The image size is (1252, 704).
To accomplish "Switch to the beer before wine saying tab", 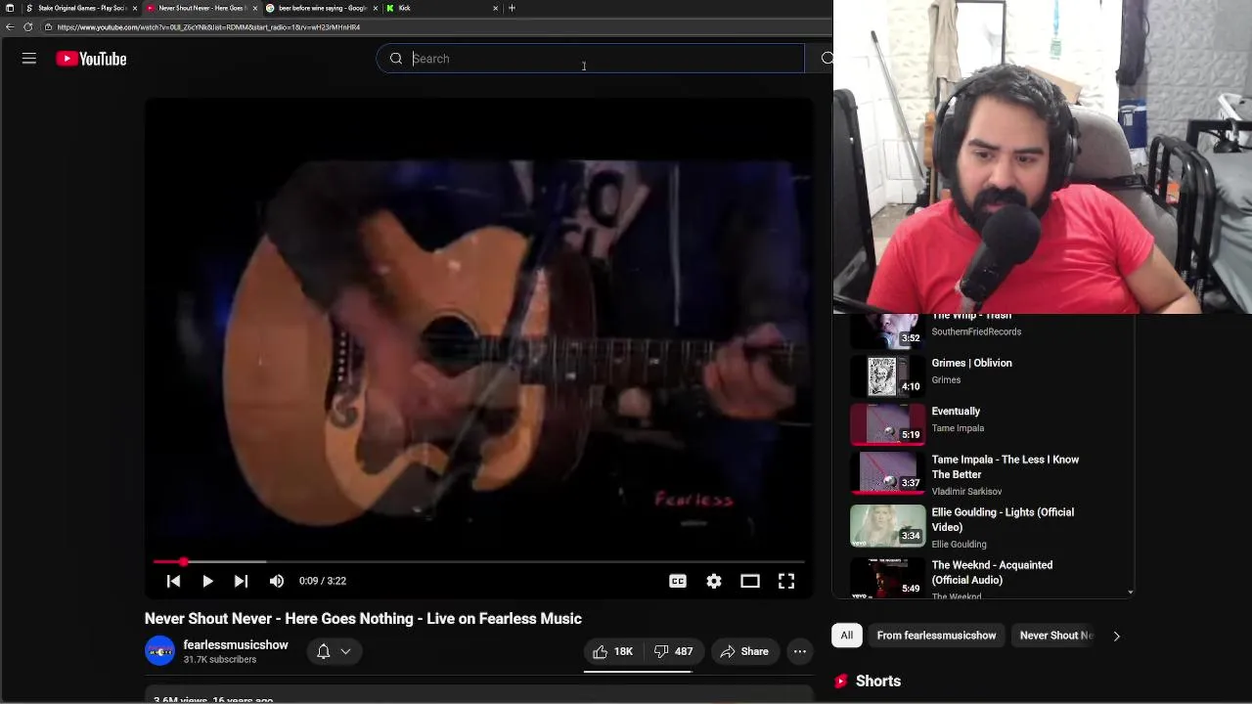I will 321,8.
